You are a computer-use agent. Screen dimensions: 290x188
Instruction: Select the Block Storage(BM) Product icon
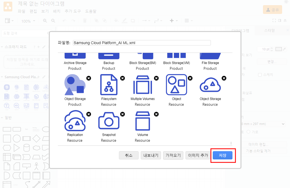pos(145,56)
